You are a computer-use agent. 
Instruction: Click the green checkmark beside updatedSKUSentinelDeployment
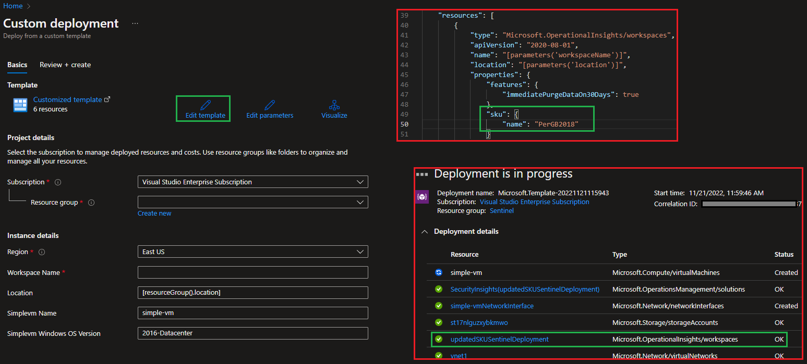tap(438, 339)
